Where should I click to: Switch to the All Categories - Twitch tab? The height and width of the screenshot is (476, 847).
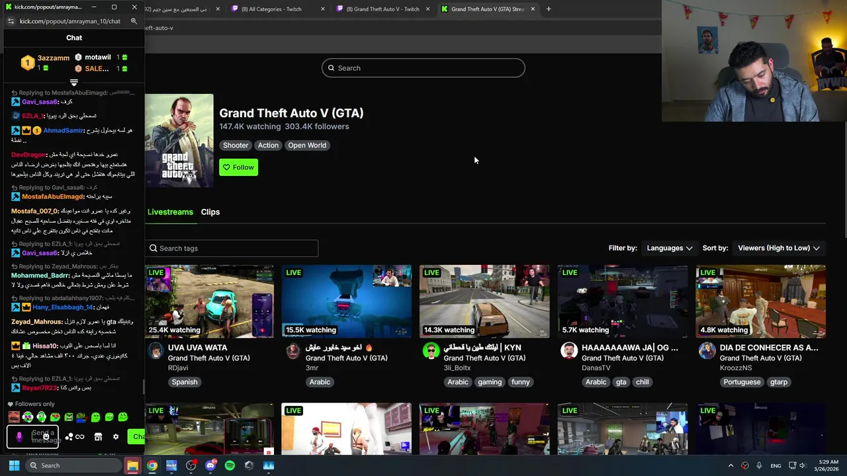271,9
